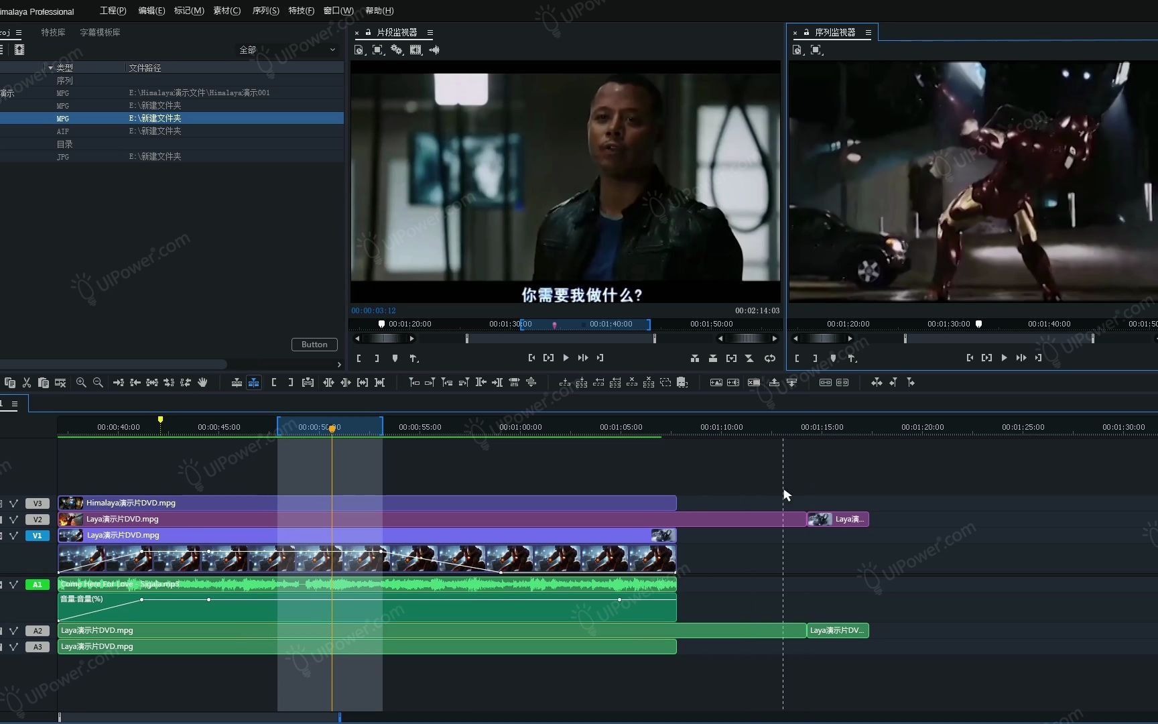Open the 帮助(H) menu

click(x=379, y=11)
